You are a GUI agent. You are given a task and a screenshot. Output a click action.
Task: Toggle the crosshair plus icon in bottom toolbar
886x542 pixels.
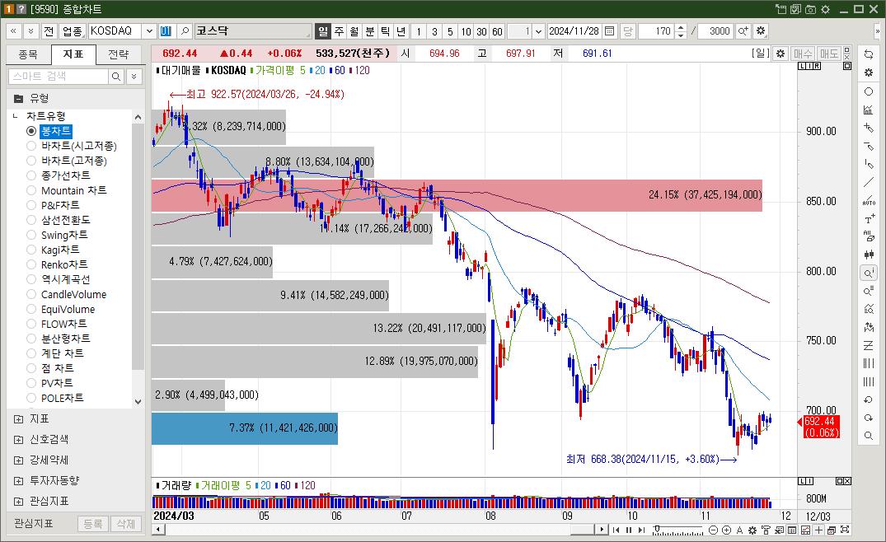(x=818, y=530)
